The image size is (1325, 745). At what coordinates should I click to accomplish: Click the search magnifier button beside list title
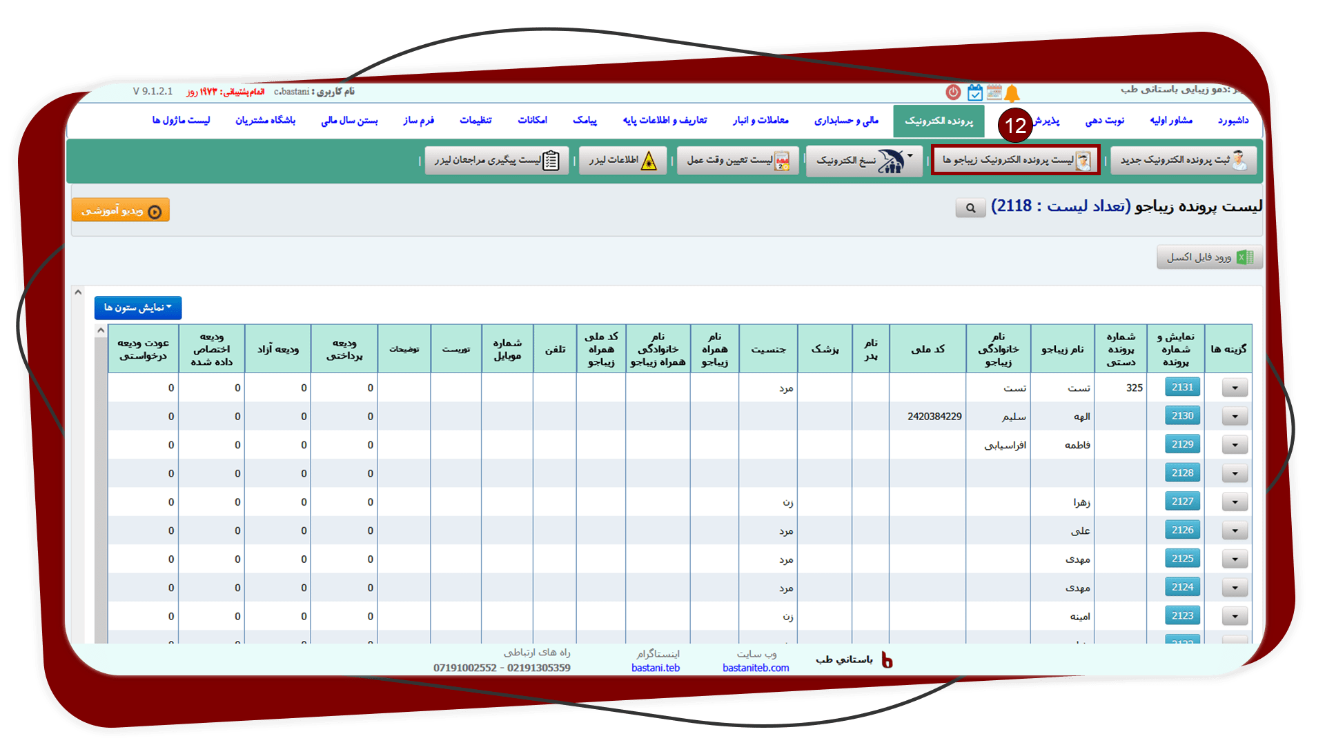[970, 208]
